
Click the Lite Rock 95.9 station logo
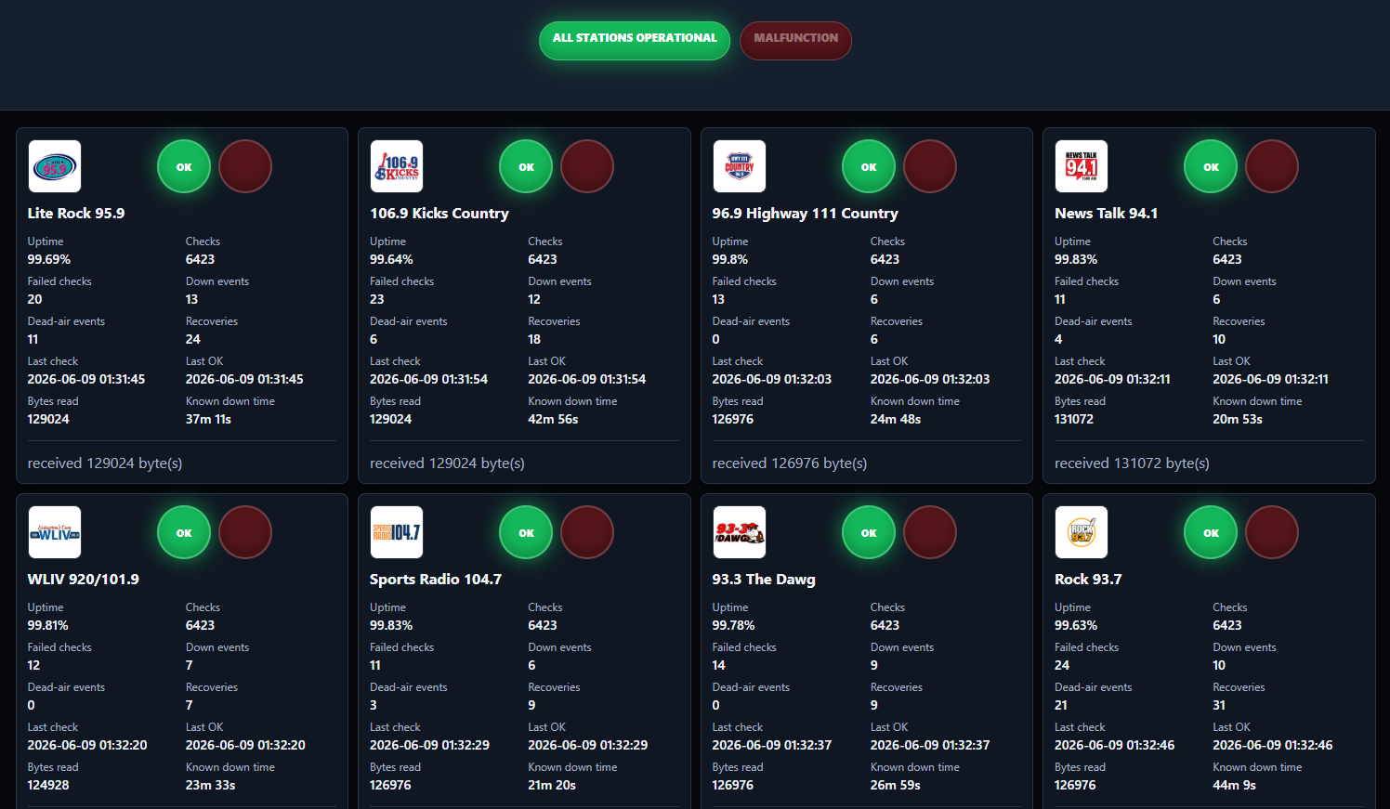pyautogui.click(x=55, y=166)
